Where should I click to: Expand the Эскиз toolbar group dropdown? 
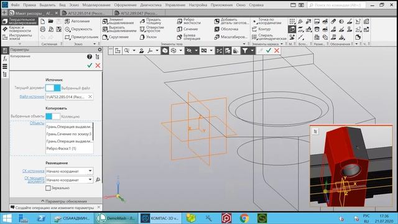(x=95, y=44)
